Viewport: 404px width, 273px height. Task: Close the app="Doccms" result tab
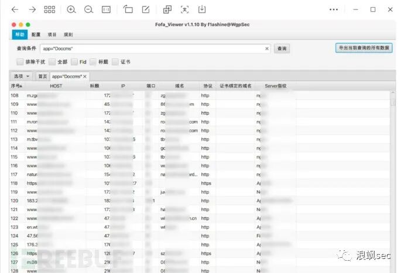(85, 77)
